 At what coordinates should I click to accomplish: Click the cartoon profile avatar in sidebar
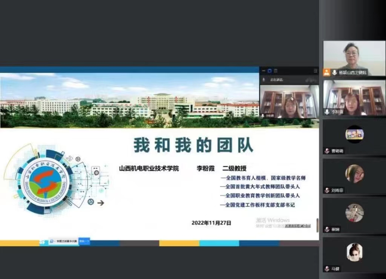[x=354, y=134]
